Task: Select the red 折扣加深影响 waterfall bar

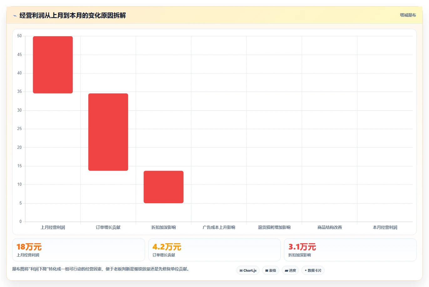Action: [164, 187]
